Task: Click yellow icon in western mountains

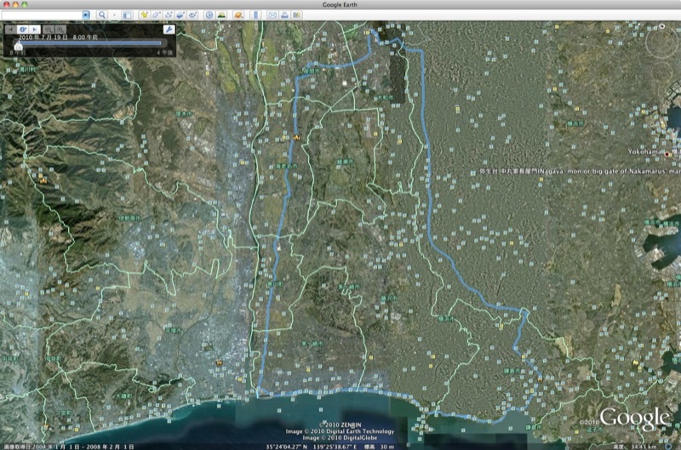Action: [43, 179]
